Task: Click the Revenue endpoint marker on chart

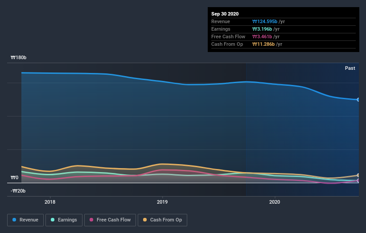Action: 358,100
